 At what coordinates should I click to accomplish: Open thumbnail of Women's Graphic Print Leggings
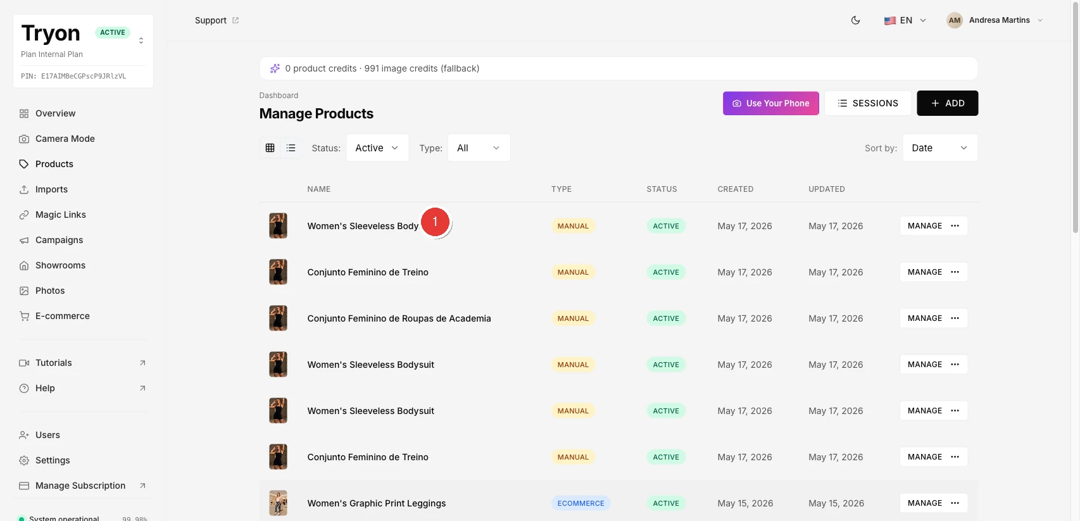[x=278, y=503]
